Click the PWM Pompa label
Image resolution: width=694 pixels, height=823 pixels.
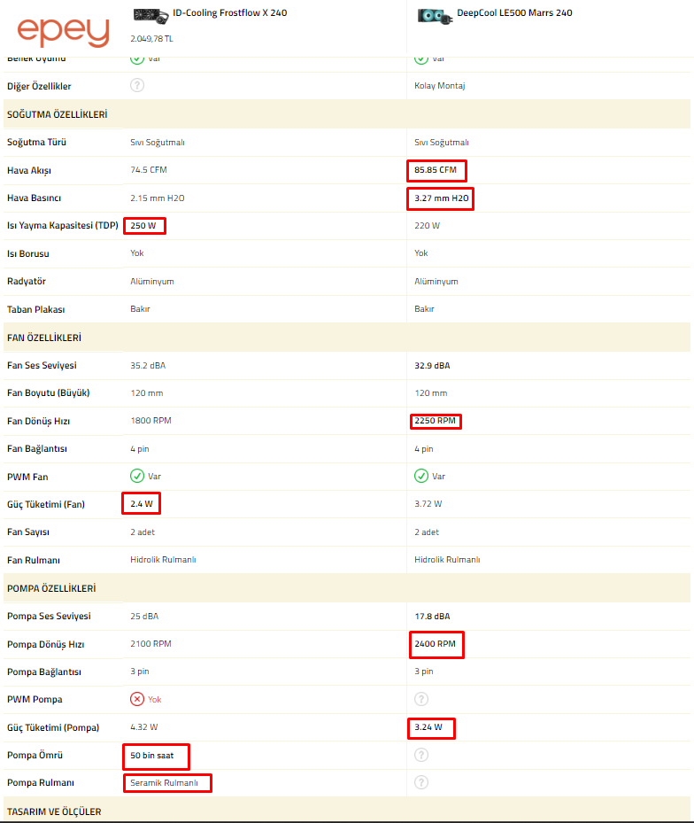pos(35,700)
